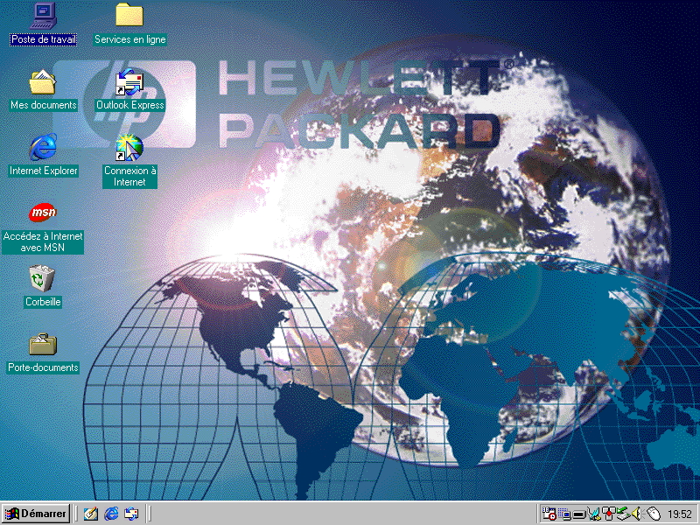Select the Poste de travail desktop icon

click(x=43, y=16)
